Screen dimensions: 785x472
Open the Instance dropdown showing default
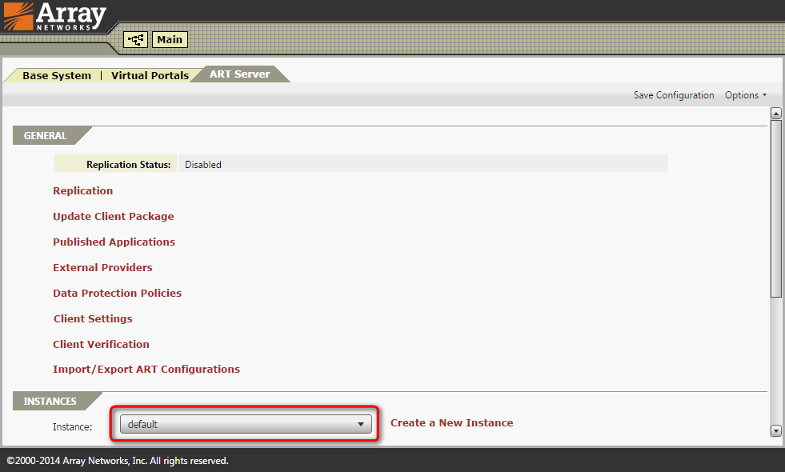pyautogui.click(x=246, y=424)
